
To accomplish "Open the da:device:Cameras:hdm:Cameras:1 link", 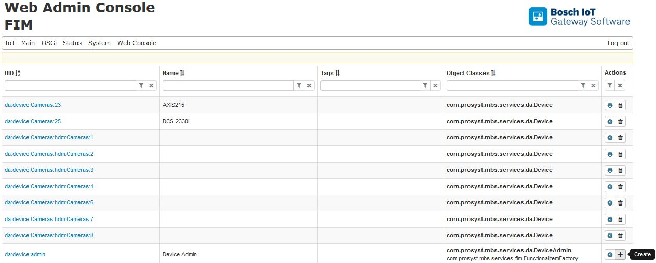I will (49, 138).
